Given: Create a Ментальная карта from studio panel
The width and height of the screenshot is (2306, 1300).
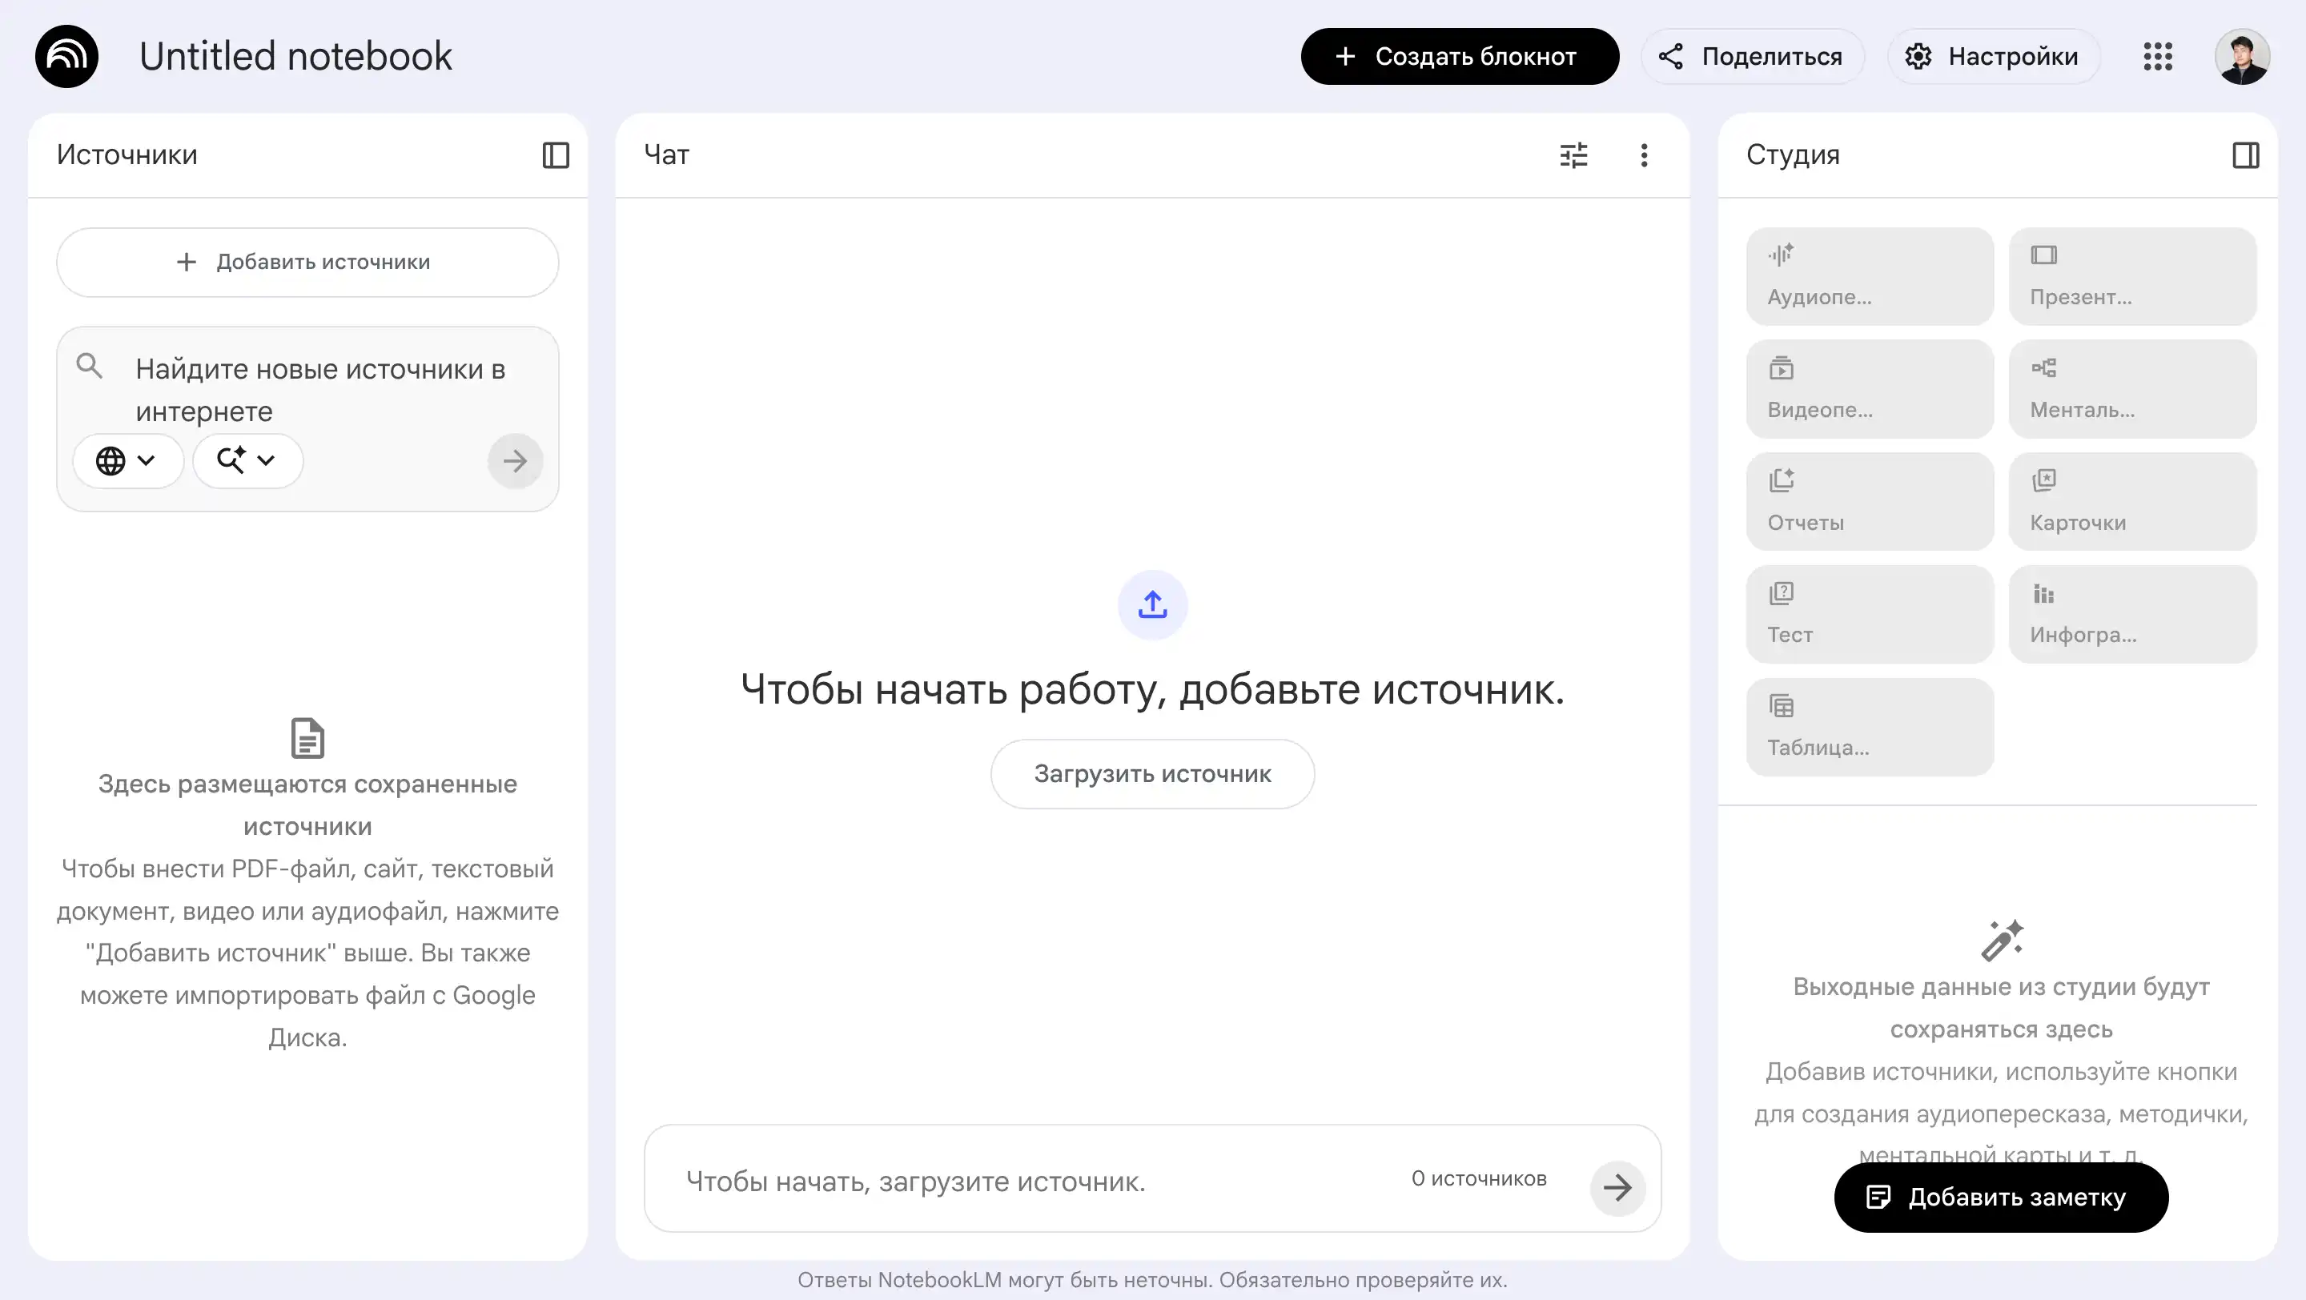Looking at the screenshot, I should [x=2132, y=389].
